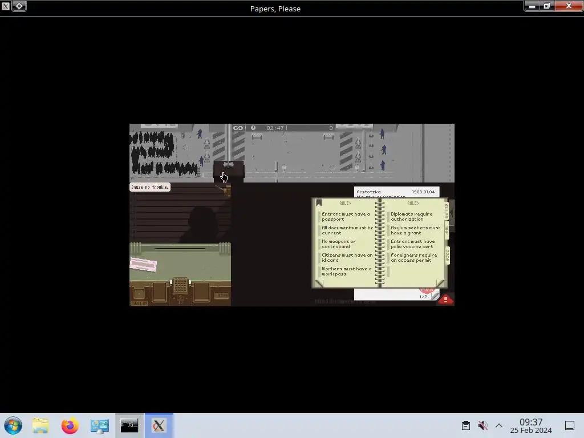Click the rulebook bookmark ribbon
Screen dimensions: 584x438
point(318,202)
